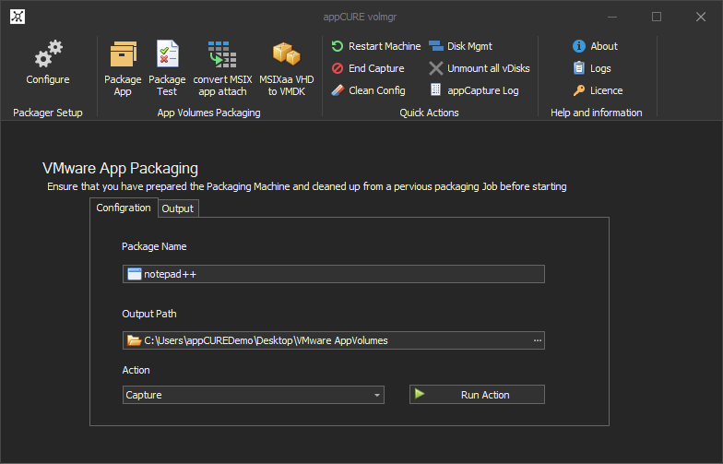Click the Action dropdown arrow
The image size is (723, 464).
[x=377, y=395]
